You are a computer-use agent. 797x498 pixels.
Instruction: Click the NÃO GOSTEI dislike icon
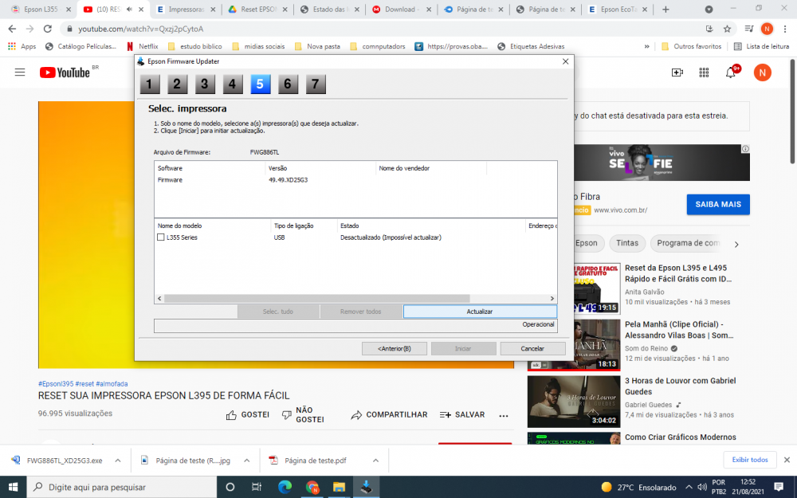pyautogui.click(x=287, y=415)
